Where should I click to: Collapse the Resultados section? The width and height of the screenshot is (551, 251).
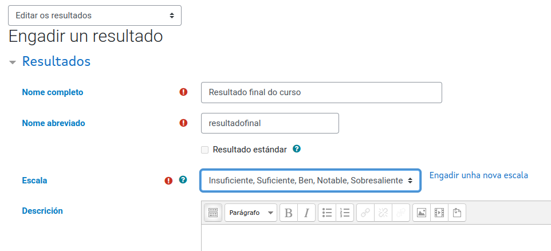coord(13,62)
